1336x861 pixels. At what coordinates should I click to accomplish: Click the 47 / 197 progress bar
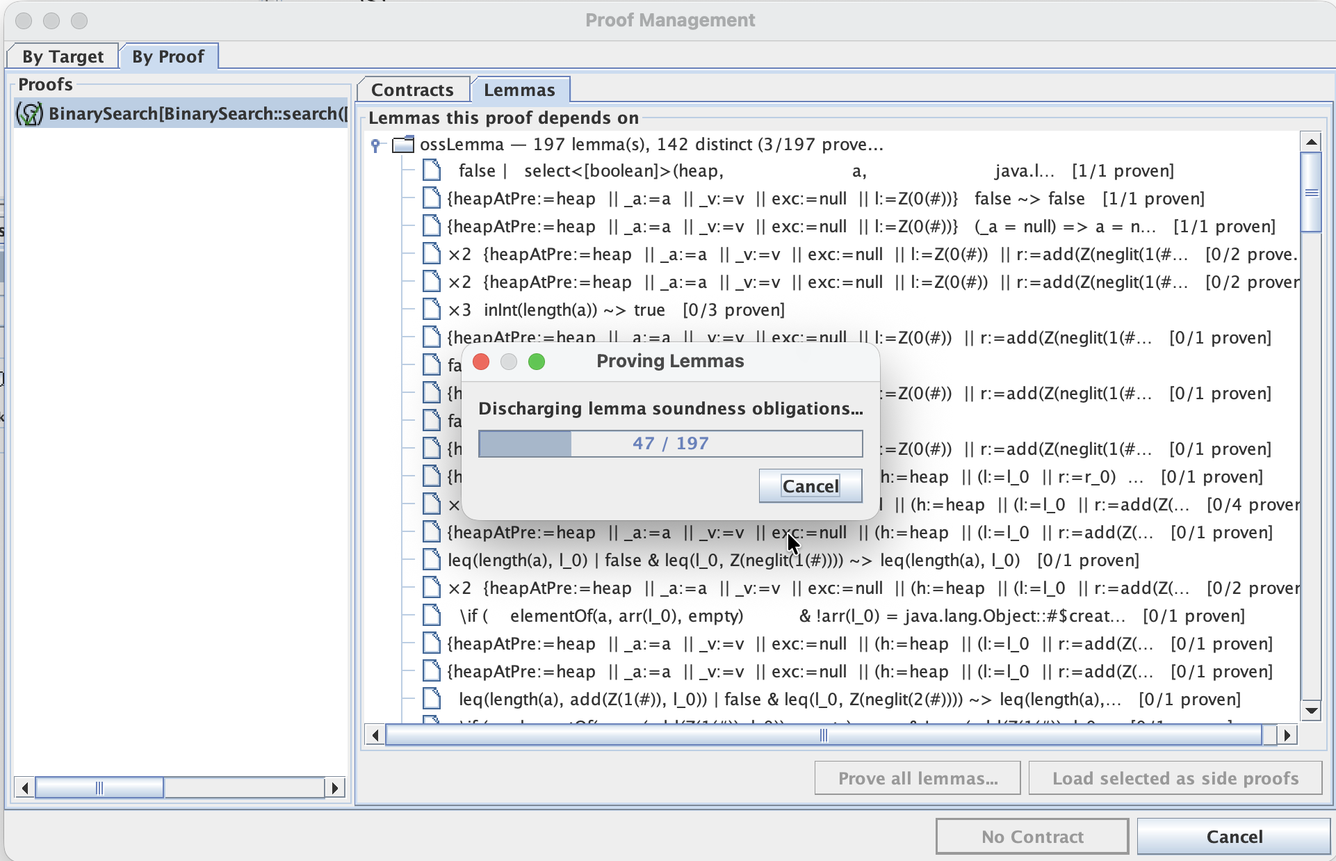[x=671, y=444]
